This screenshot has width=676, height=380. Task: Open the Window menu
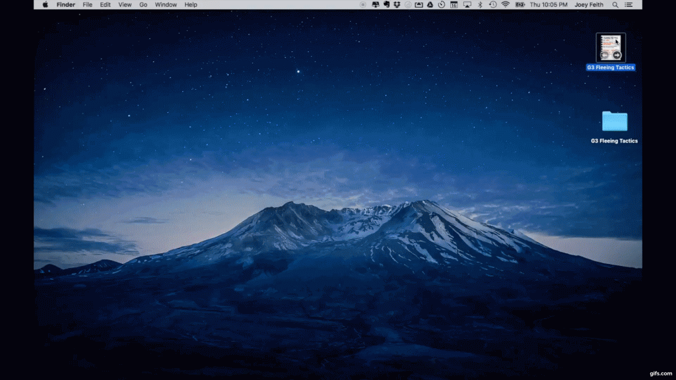click(166, 5)
